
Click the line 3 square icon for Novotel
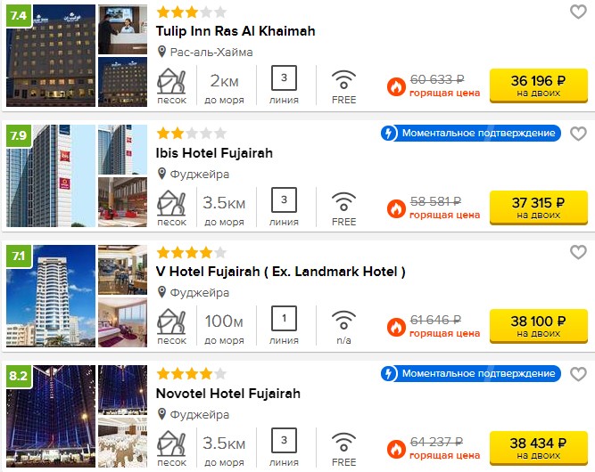coord(284,440)
